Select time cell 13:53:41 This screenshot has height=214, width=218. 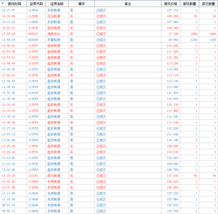point(8,57)
